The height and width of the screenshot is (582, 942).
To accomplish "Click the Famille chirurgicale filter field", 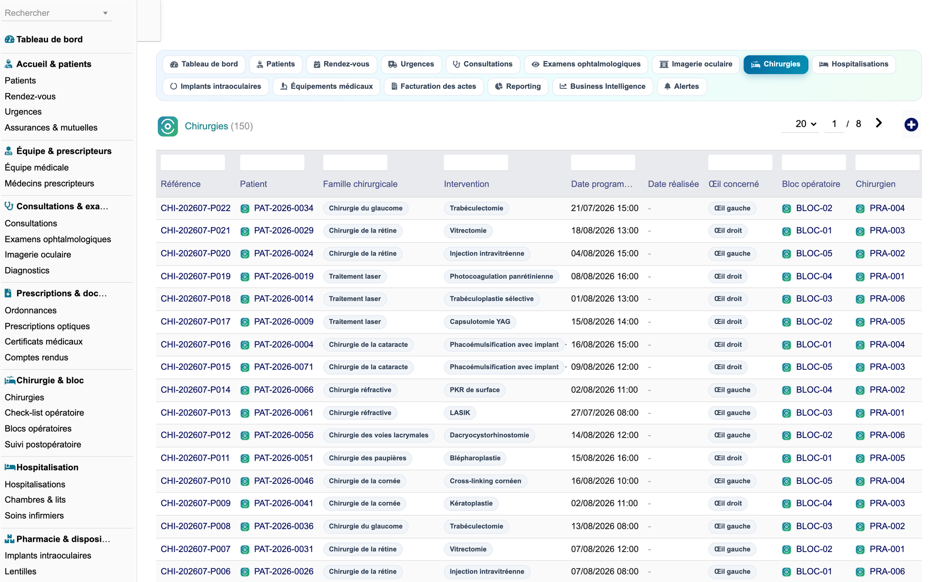I will [x=355, y=162].
